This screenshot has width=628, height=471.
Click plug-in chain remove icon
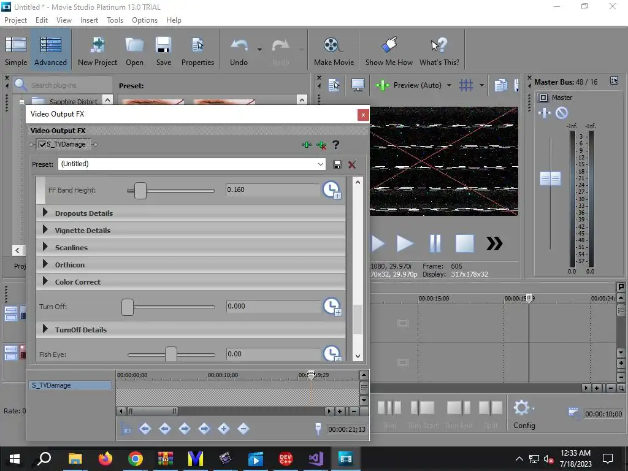pyautogui.click(x=321, y=145)
